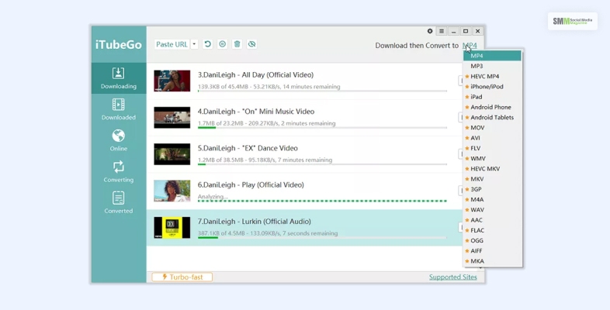Open the hamburger menu in title bar
This screenshot has width=610, height=310.
click(442, 31)
